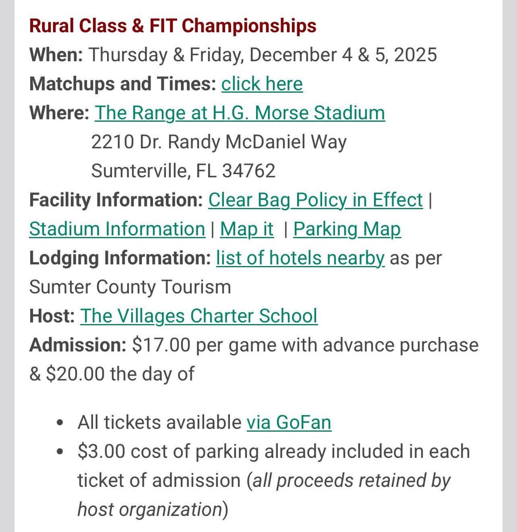Click the Sumterville, FL 34762 line

pos(183,171)
